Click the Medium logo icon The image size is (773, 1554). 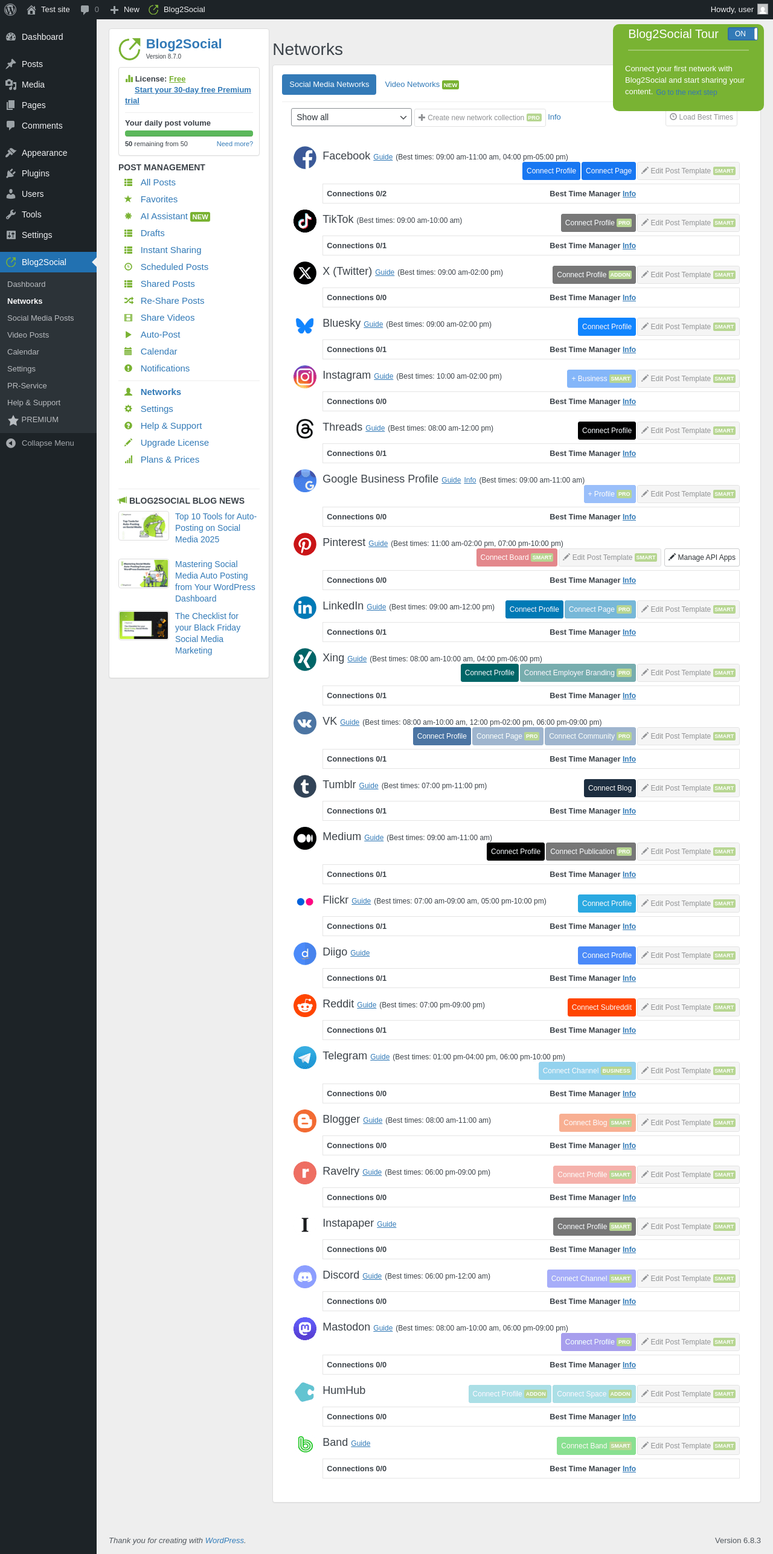(x=305, y=838)
